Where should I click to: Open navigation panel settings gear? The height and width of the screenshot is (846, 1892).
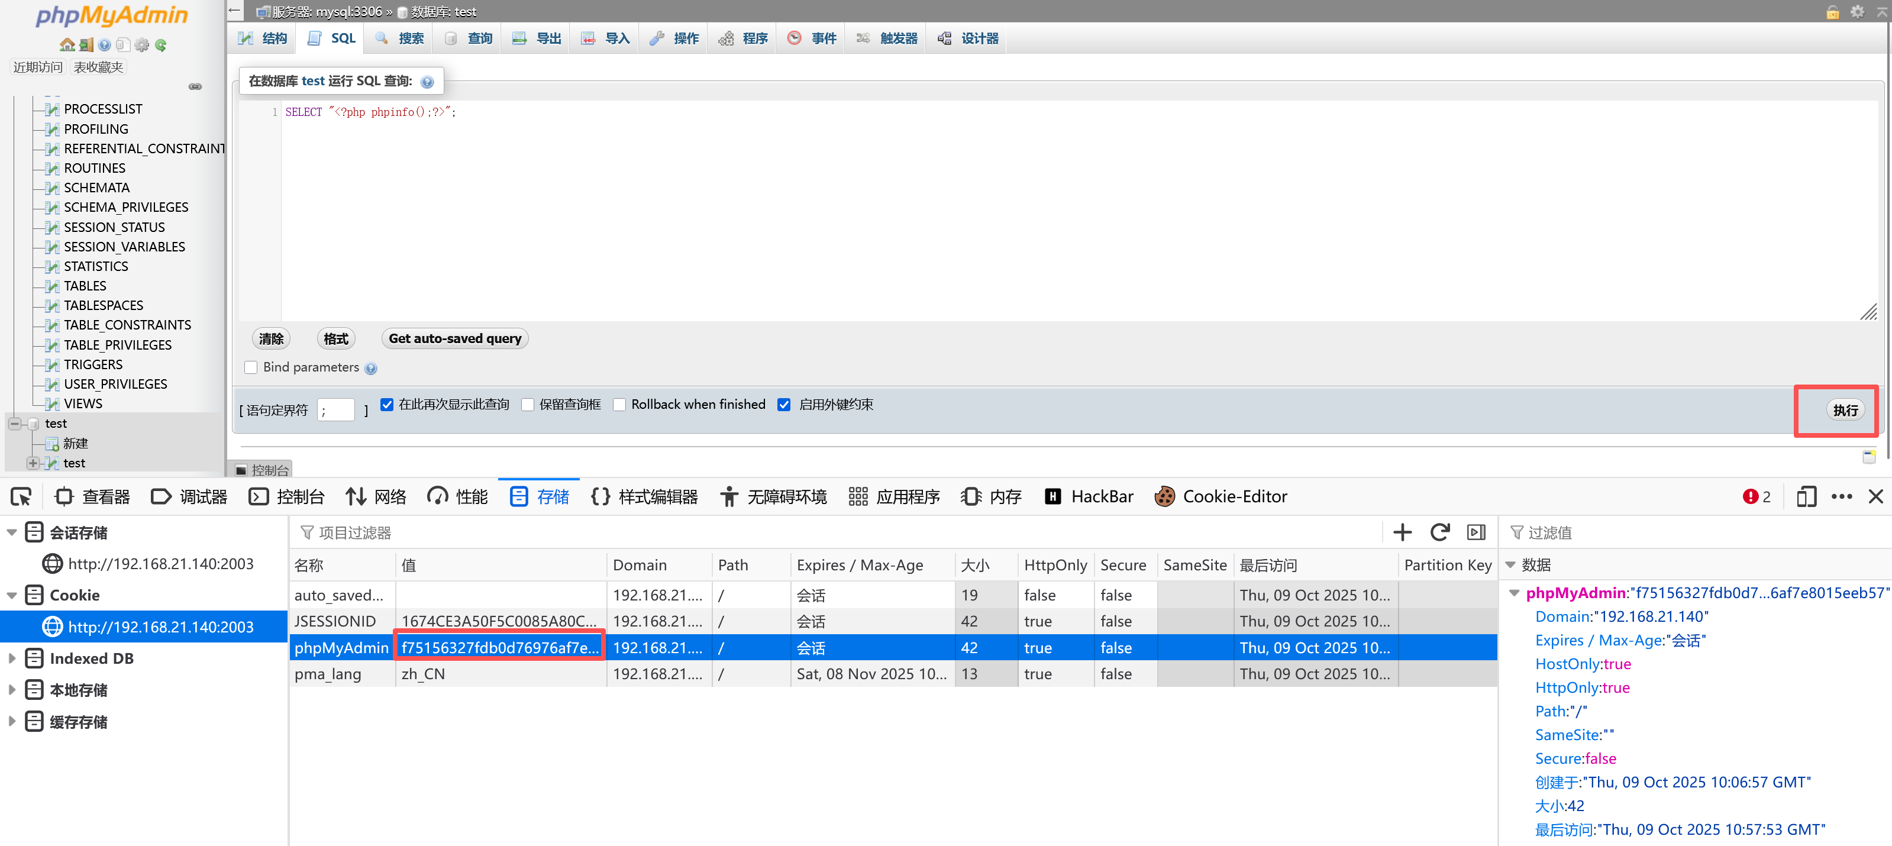coord(142,45)
